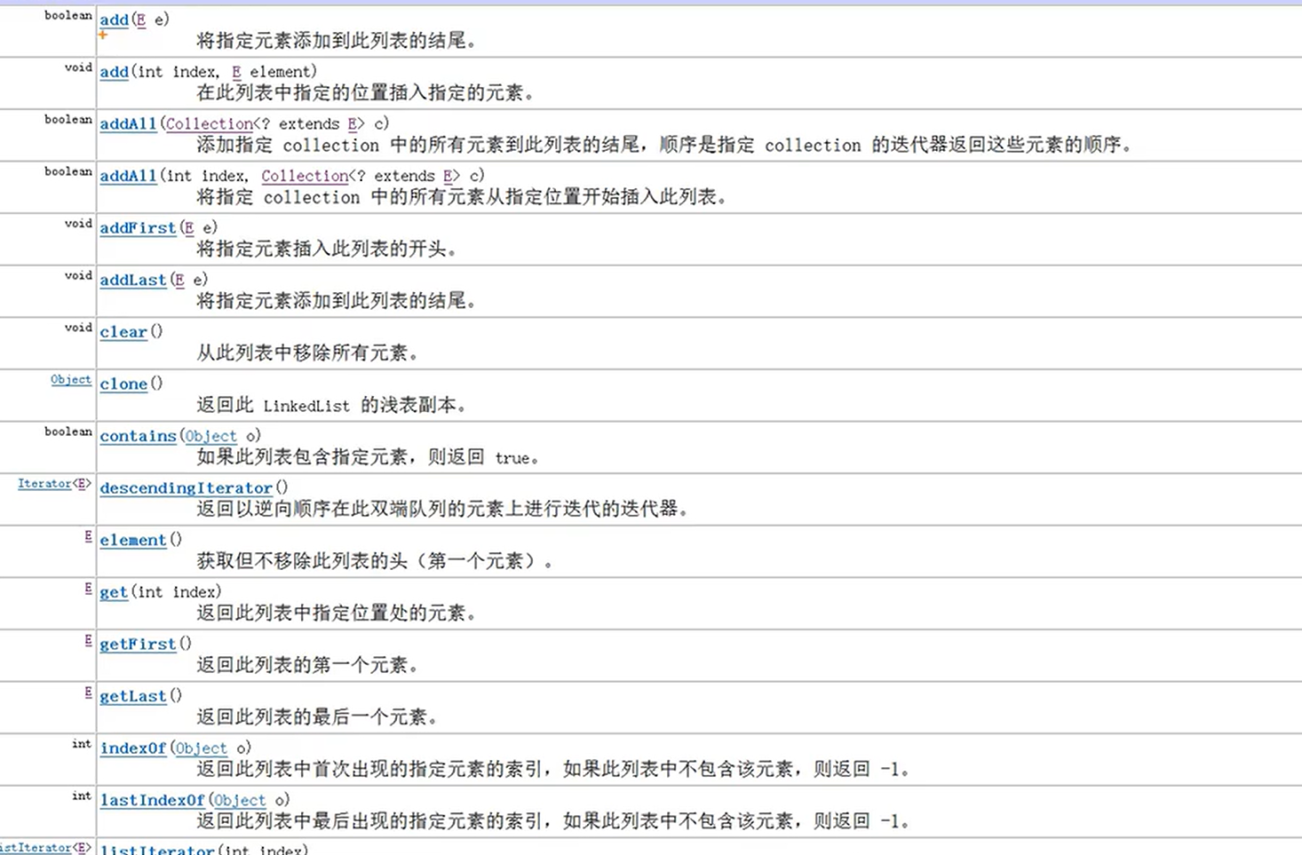Click the text '在此列表中指定的位置插入指定的元素。'
This screenshot has height=855, width=1302.
point(366,92)
